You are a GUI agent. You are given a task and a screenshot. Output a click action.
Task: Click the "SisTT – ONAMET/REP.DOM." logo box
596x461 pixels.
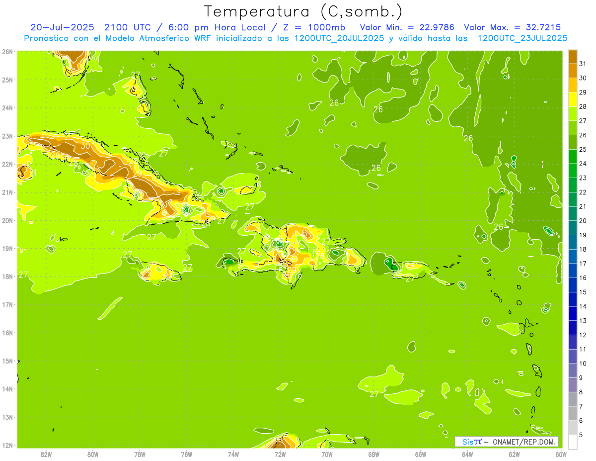[507, 442]
